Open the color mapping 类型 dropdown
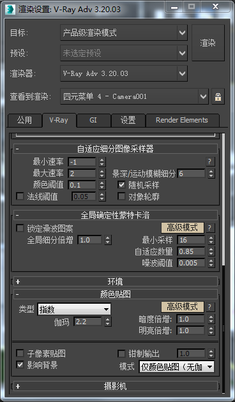This screenshot has height=402, width=235. click(x=74, y=309)
